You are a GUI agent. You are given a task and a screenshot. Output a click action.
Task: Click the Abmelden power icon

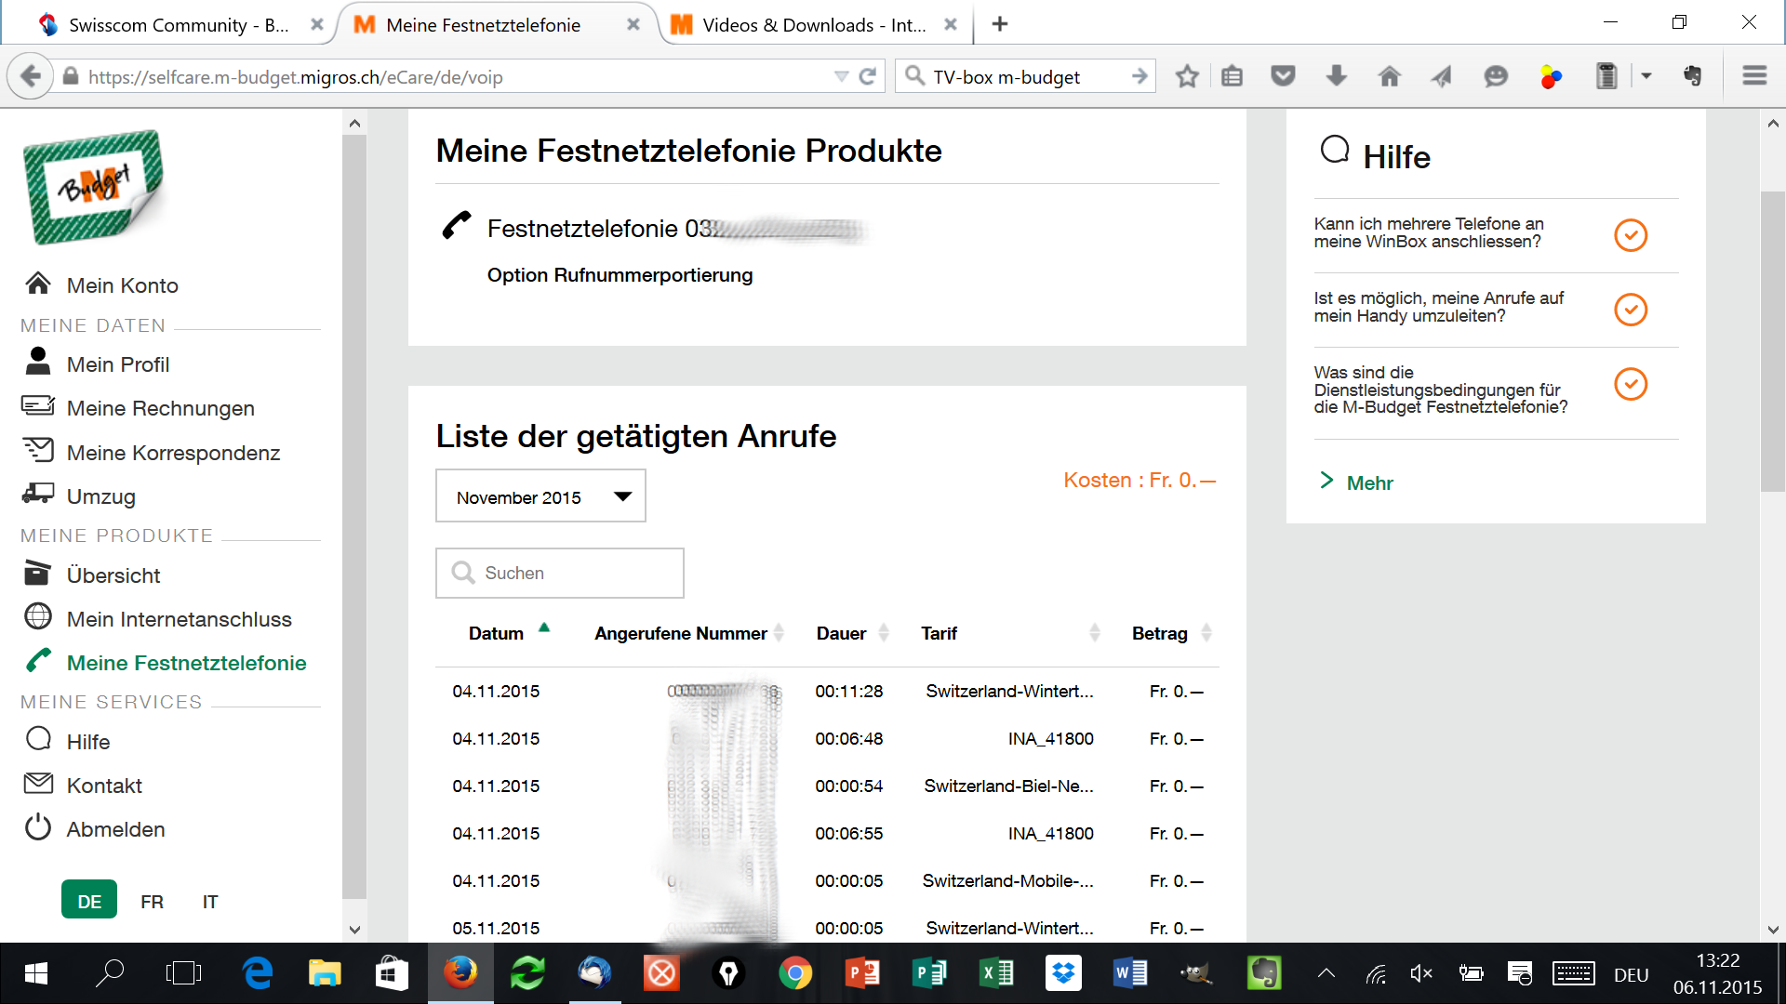pos(38,827)
